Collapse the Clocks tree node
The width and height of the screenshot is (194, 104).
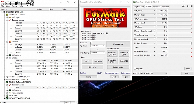[7, 58]
